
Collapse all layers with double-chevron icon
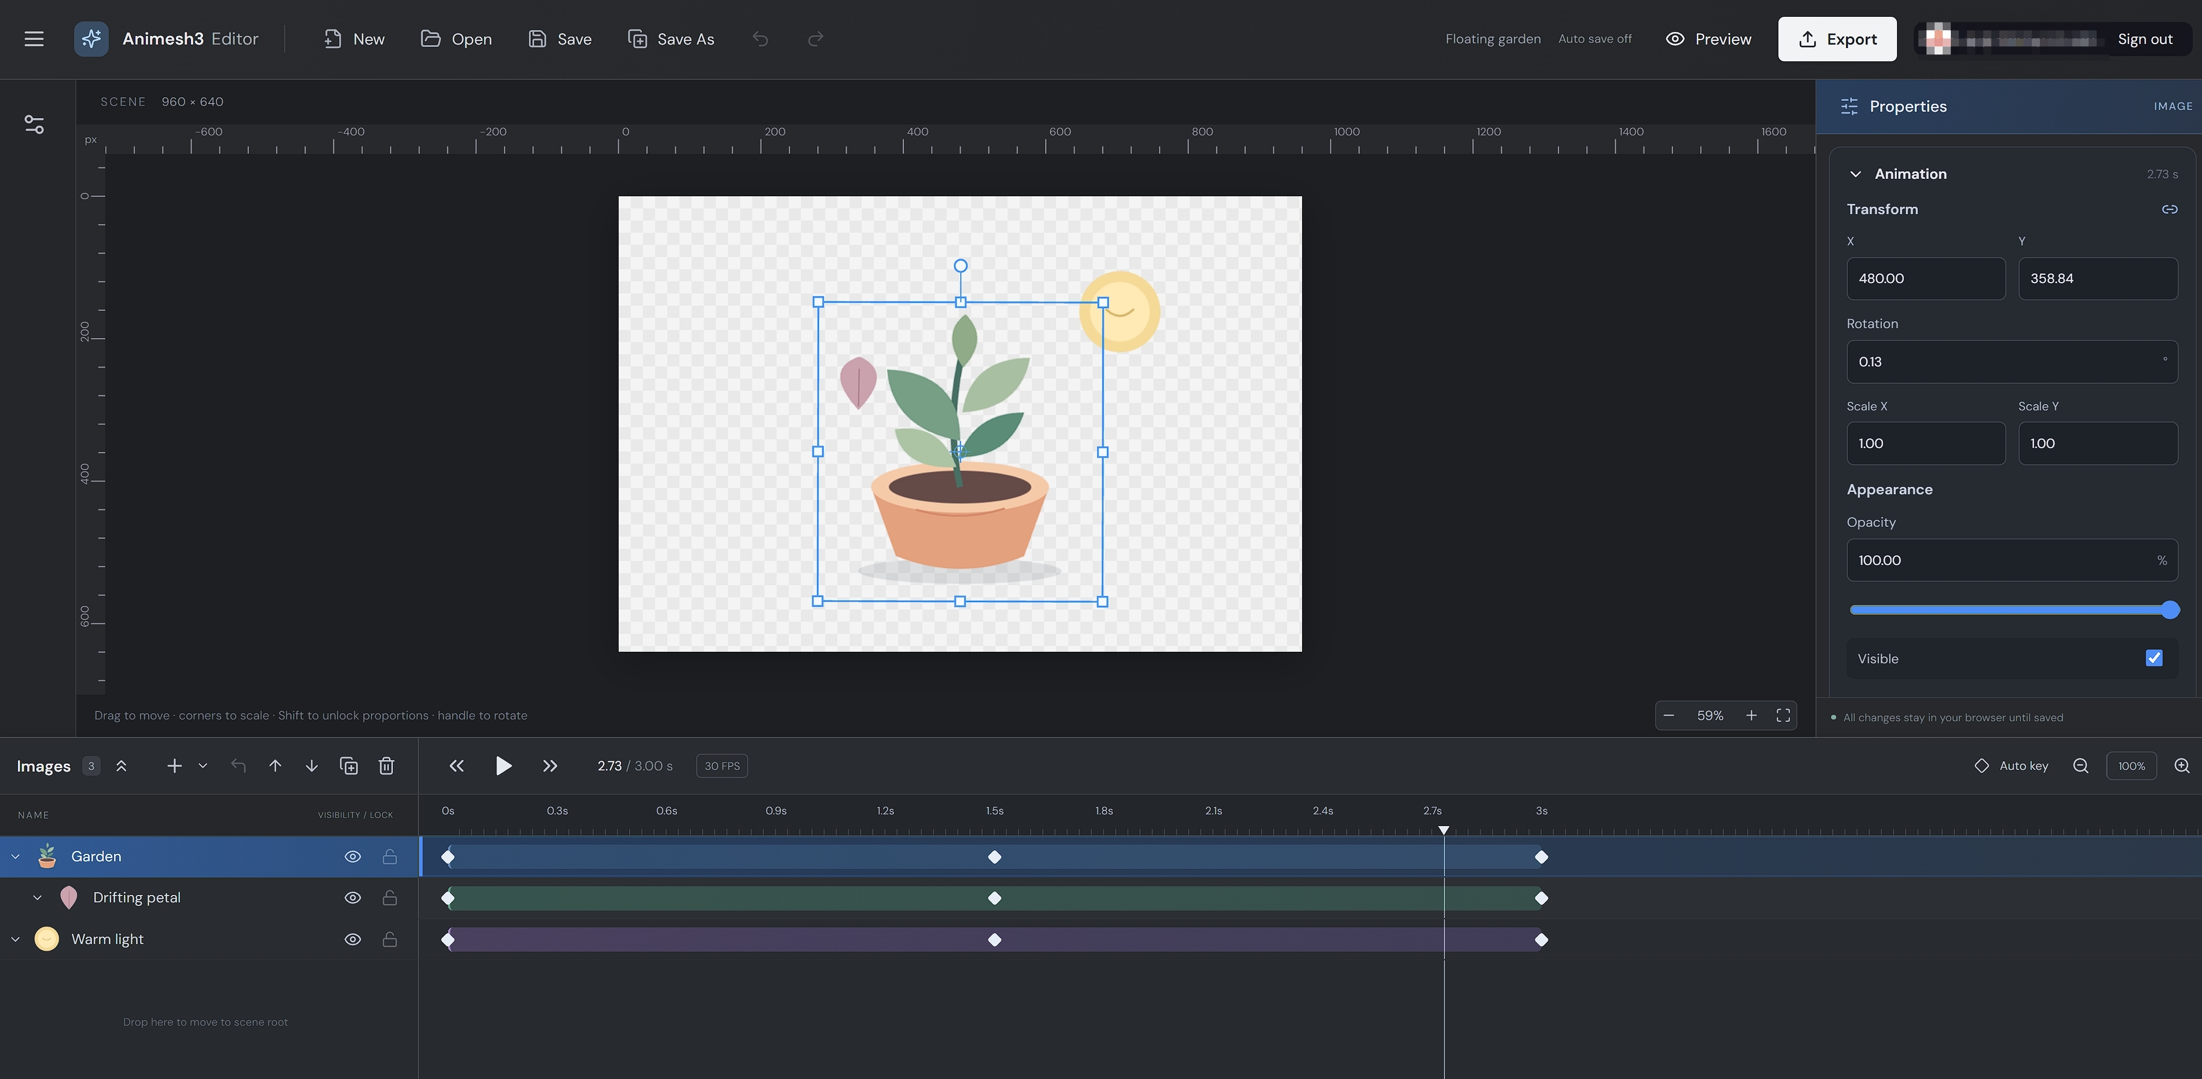point(122,766)
